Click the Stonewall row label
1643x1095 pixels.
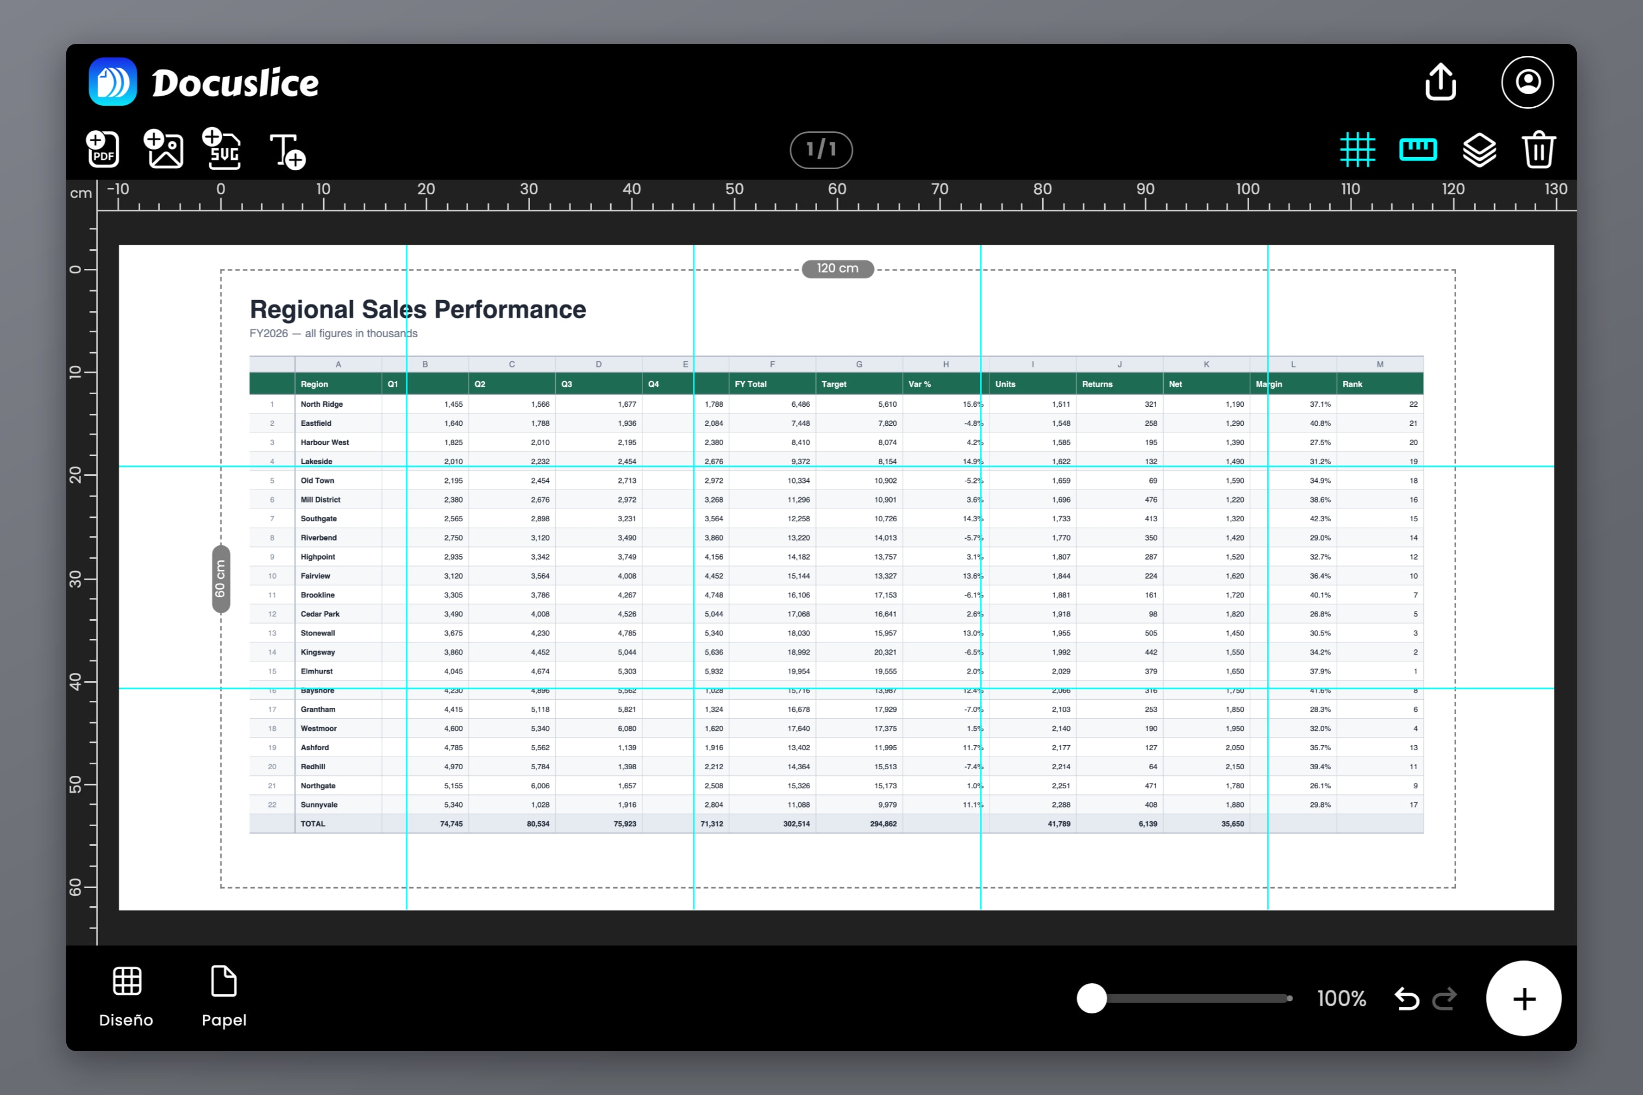(x=318, y=633)
